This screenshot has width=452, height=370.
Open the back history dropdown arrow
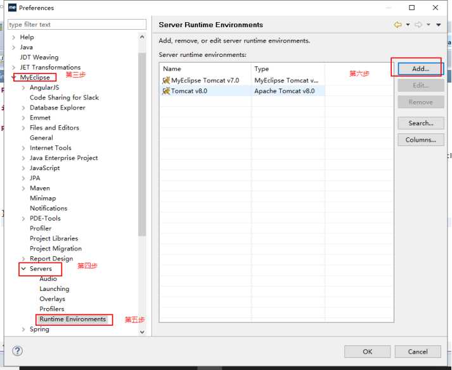point(408,25)
